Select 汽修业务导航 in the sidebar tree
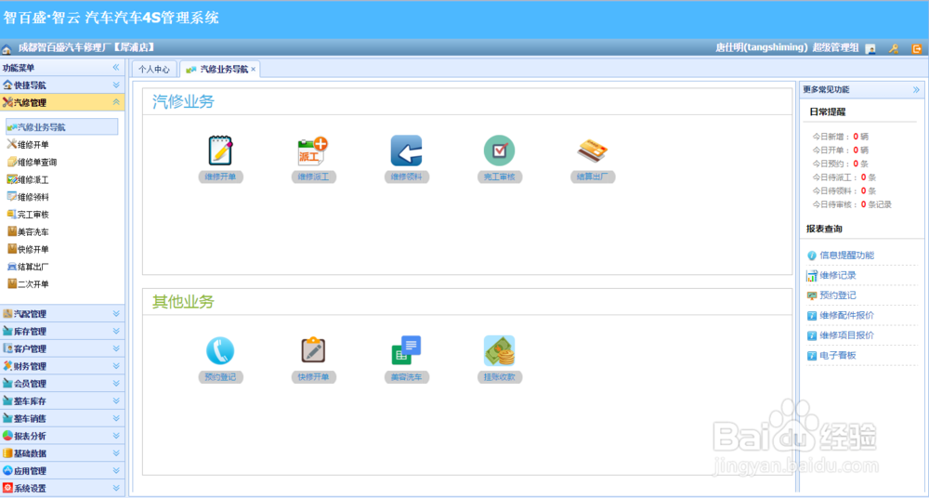 tap(61, 127)
